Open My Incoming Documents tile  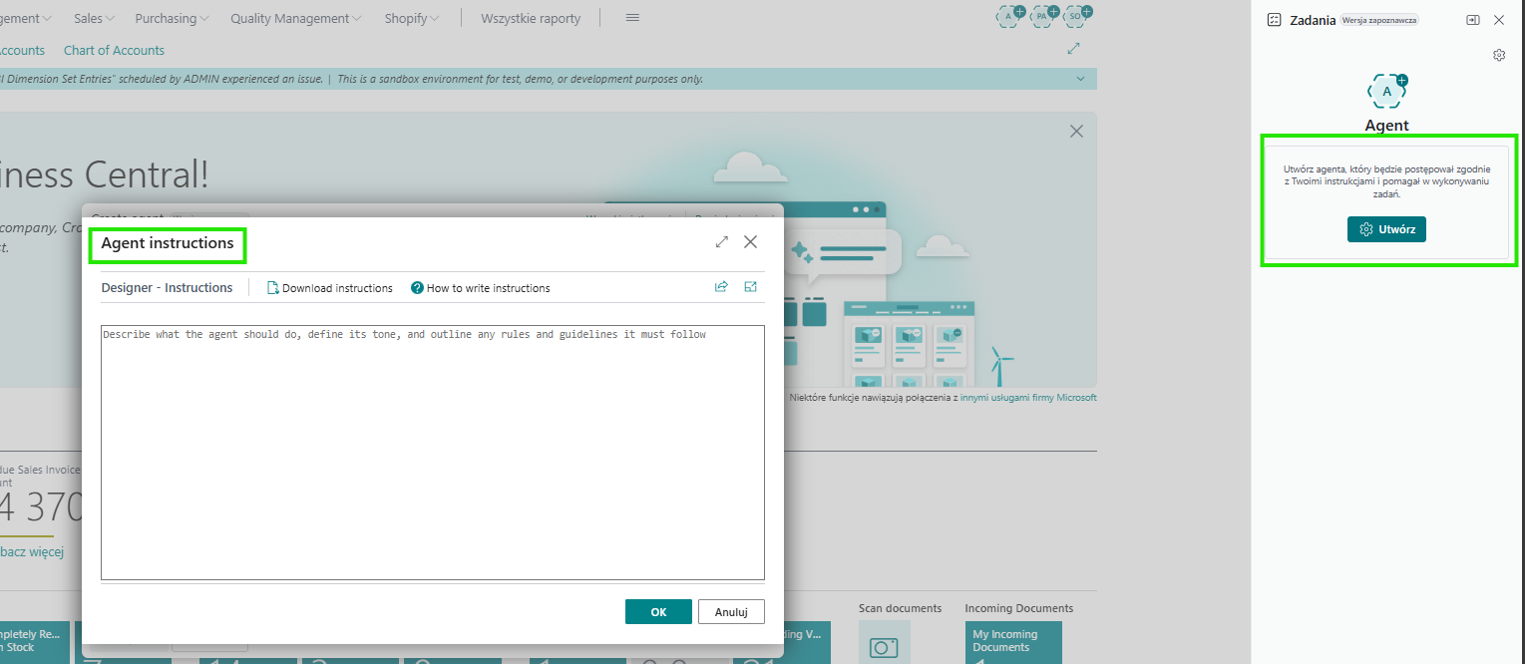tap(1013, 643)
